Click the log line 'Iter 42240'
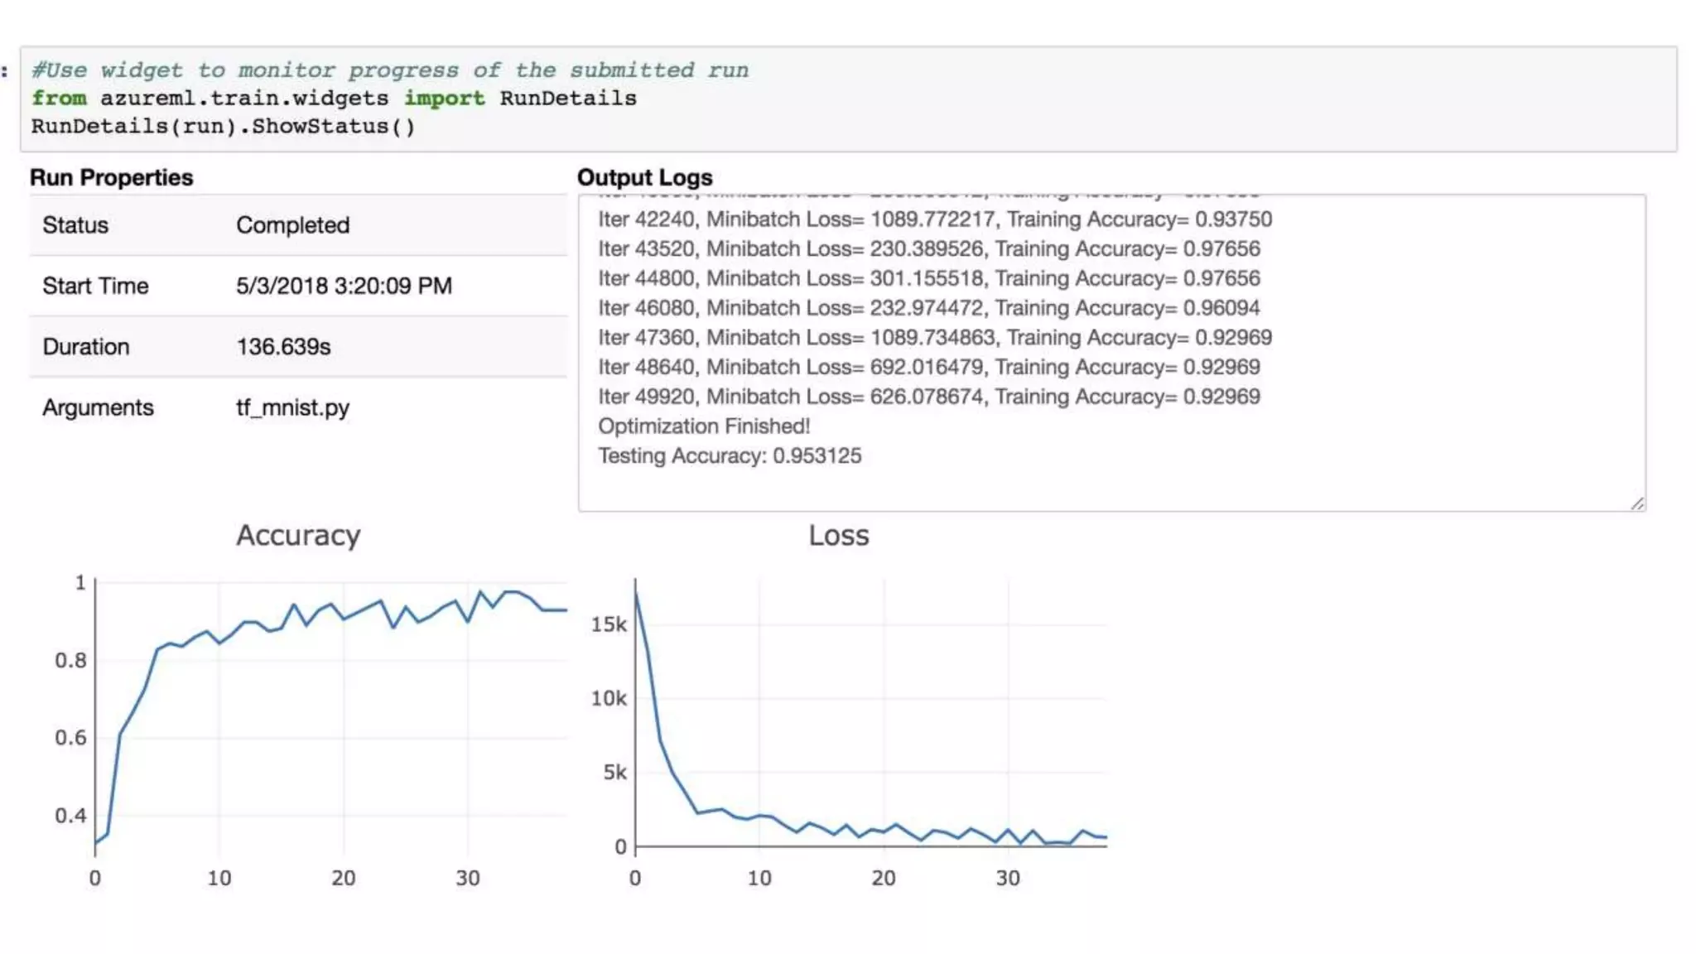Image resolution: width=1696 pixels, height=954 pixels. pyautogui.click(x=935, y=219)
